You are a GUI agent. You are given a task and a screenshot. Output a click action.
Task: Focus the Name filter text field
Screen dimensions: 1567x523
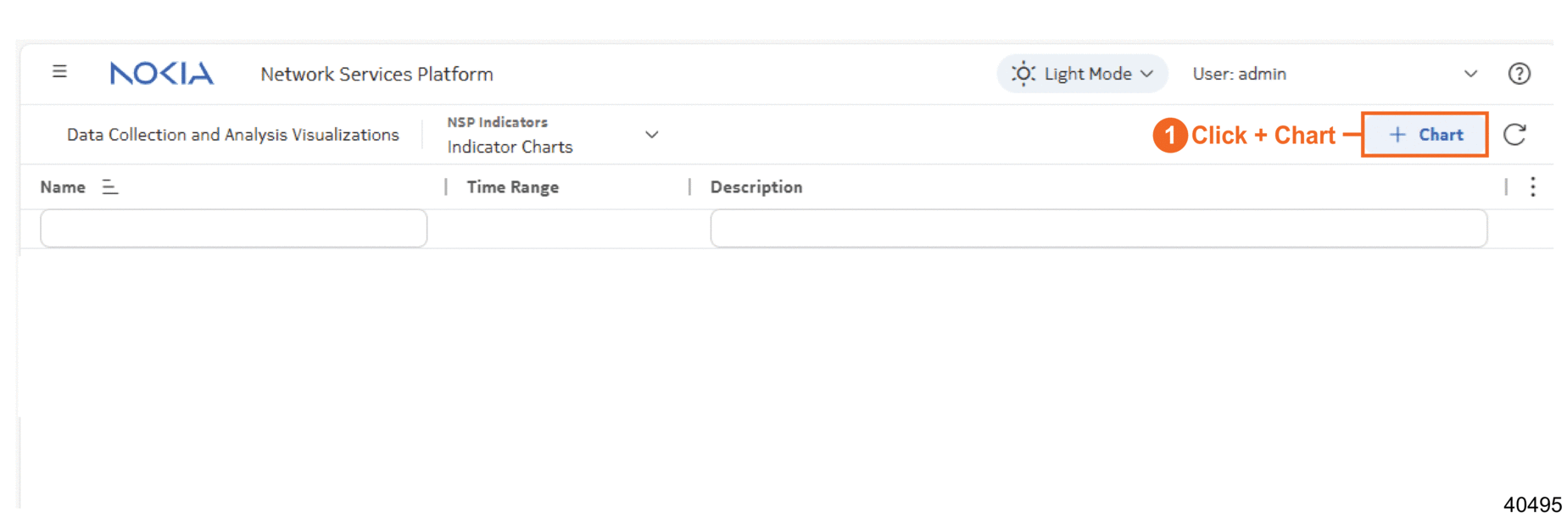233,229
